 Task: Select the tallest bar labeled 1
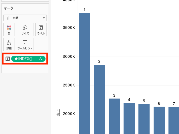[85, 73]
